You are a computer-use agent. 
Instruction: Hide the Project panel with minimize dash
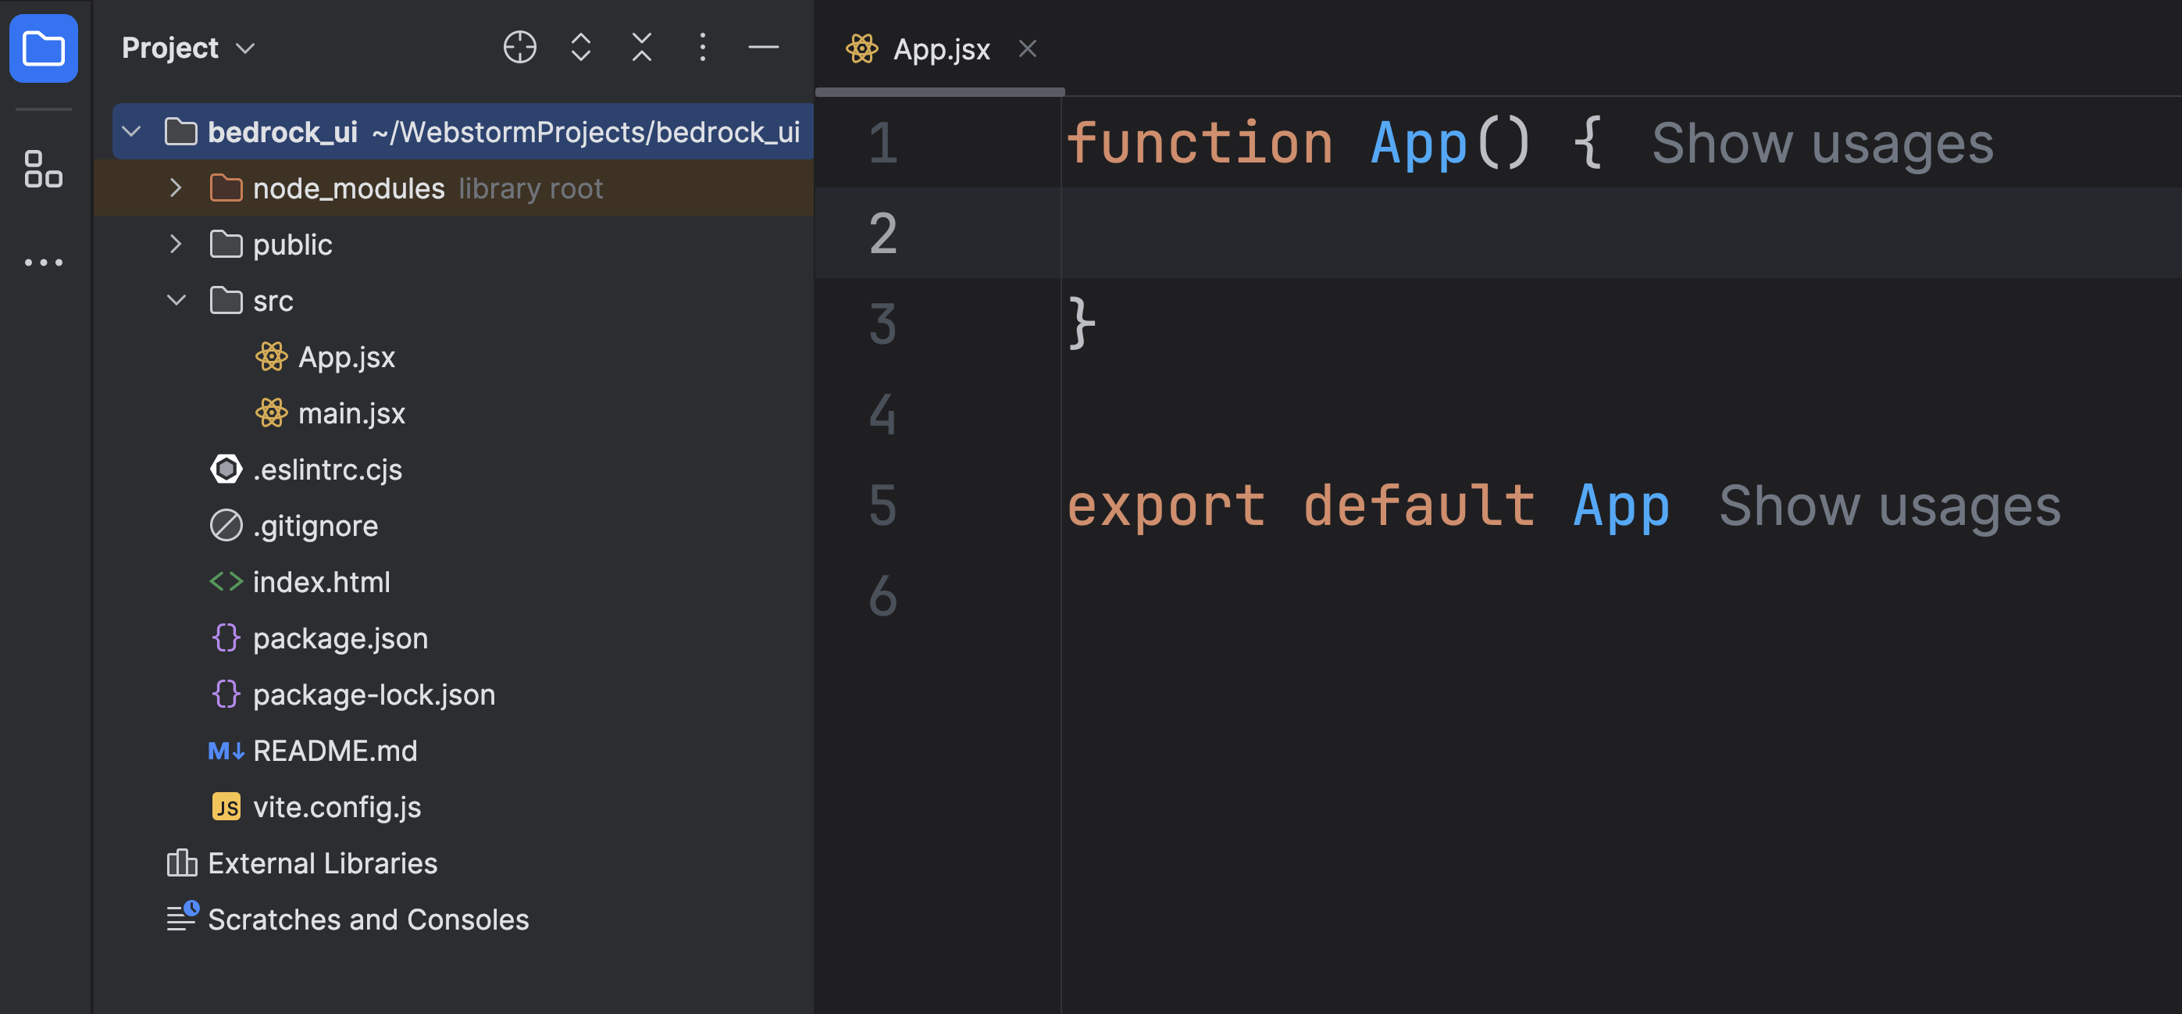tap(763, 48)
